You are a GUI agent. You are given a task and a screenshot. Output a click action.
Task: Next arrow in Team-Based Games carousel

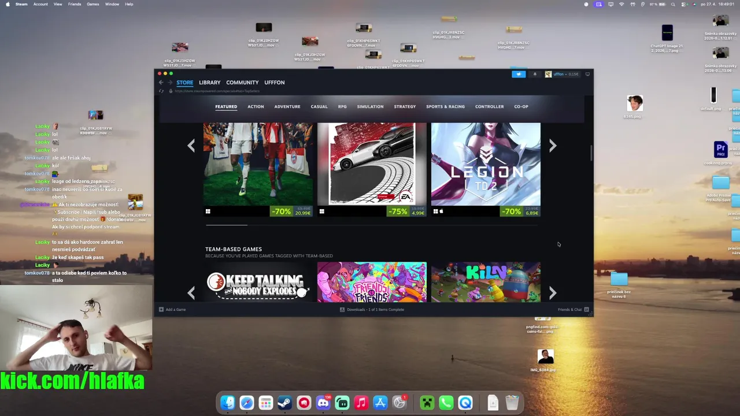point(553,293)
